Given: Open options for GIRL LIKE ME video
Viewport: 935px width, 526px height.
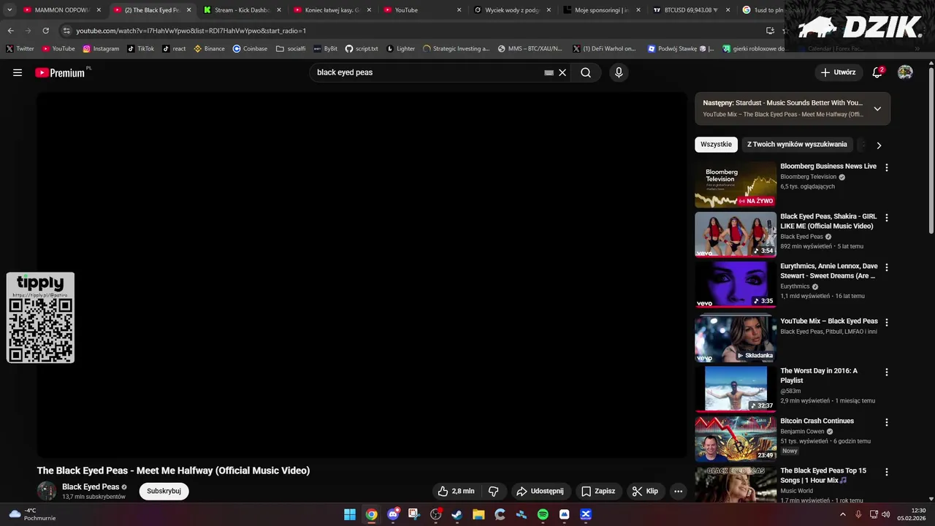Looking at the screenshot, I should 887,218.
